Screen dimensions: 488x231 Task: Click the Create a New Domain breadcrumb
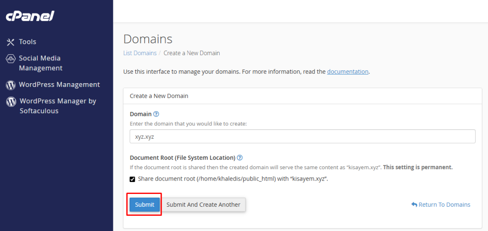coord(192,53)
